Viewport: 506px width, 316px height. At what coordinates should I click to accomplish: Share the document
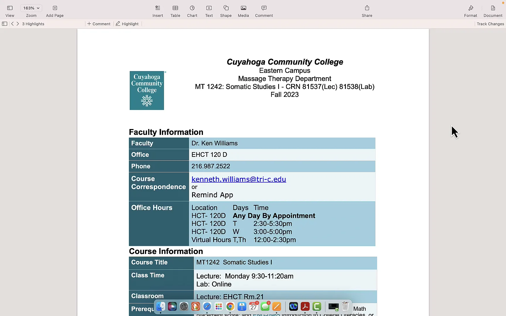click(x=367, y=11)
